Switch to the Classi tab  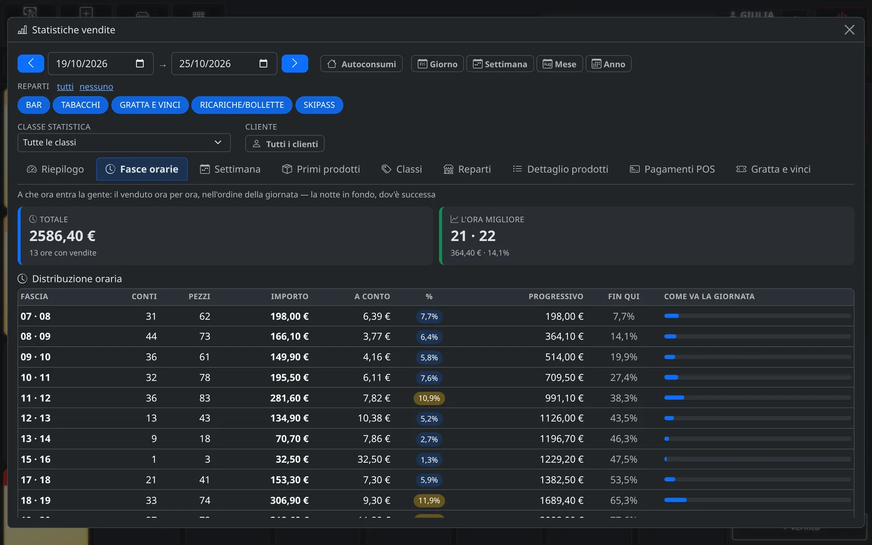click(402, 169)
